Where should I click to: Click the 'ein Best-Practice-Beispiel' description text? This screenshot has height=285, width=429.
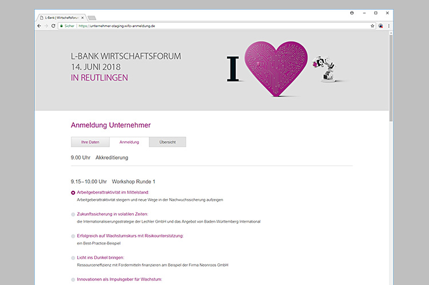pyautogui.click(x=99, y=243)
